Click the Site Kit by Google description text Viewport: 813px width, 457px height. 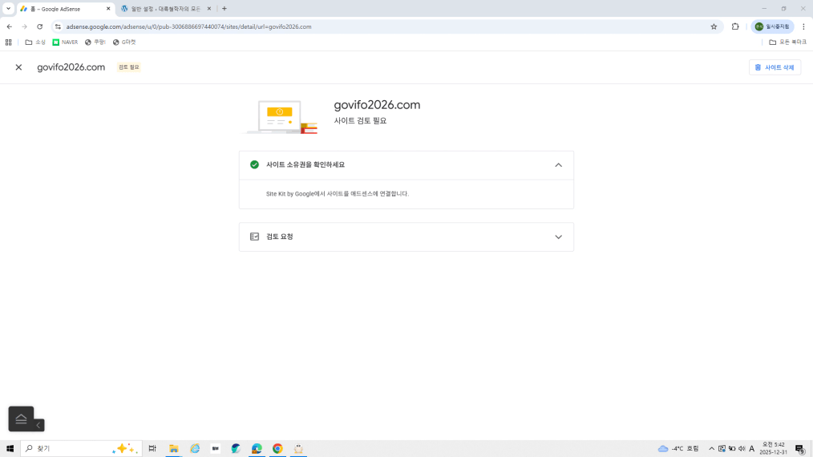(338, 194)
